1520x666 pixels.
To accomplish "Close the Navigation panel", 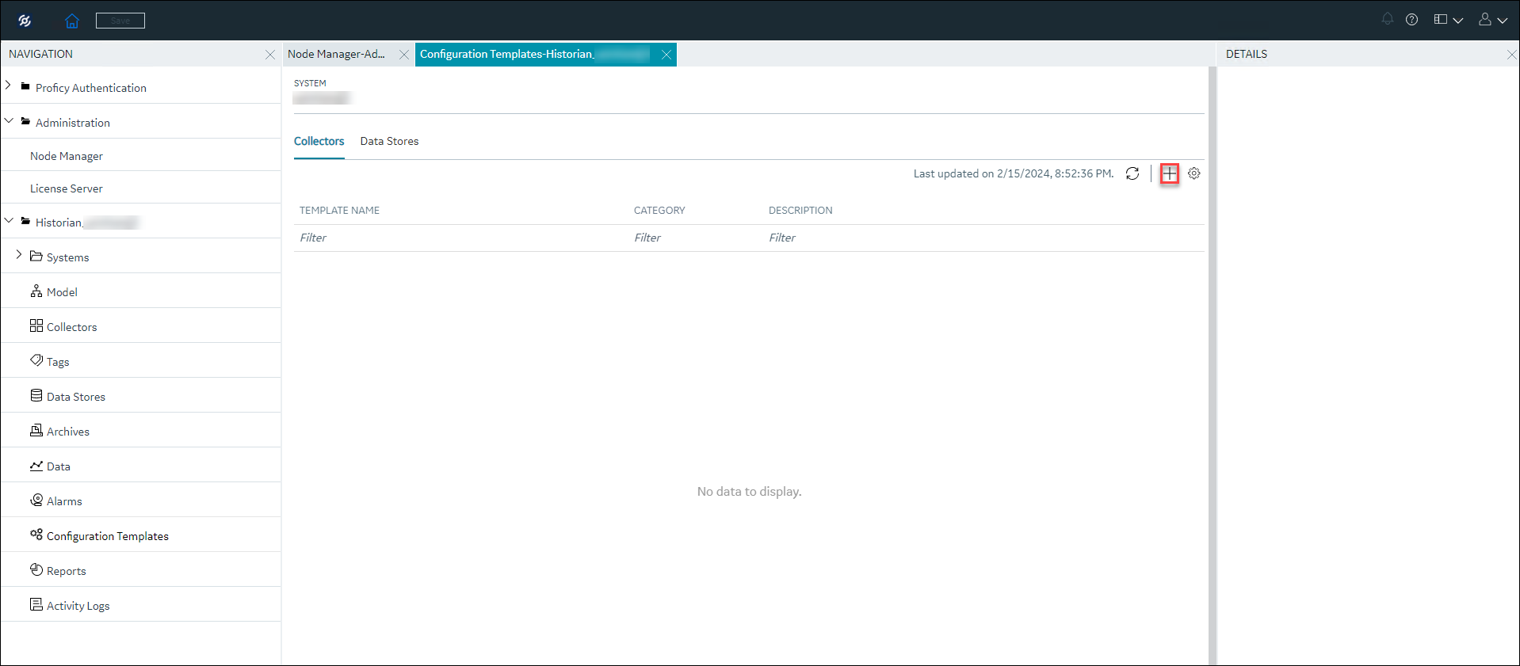I will click(x=270, y=55).
